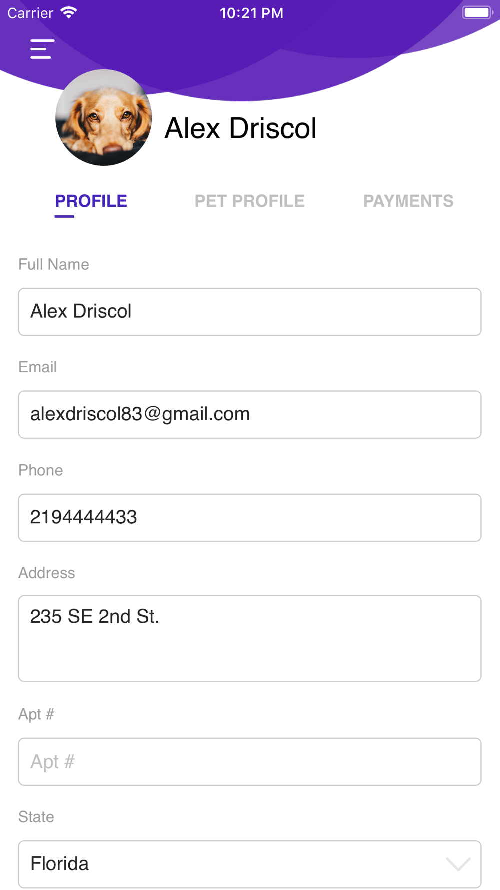Expand the State dropdown chevron

pyautogui.click(x=458, y=864)
